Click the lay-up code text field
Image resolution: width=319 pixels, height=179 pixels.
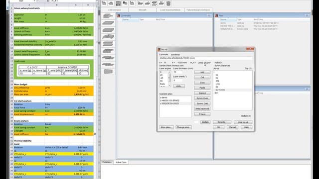(x=206, y=58)
